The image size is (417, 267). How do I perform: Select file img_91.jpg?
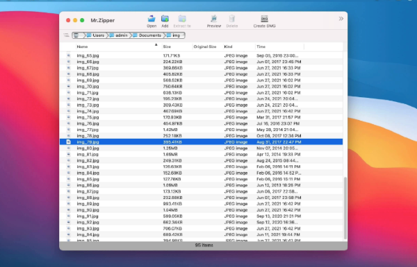201,216
